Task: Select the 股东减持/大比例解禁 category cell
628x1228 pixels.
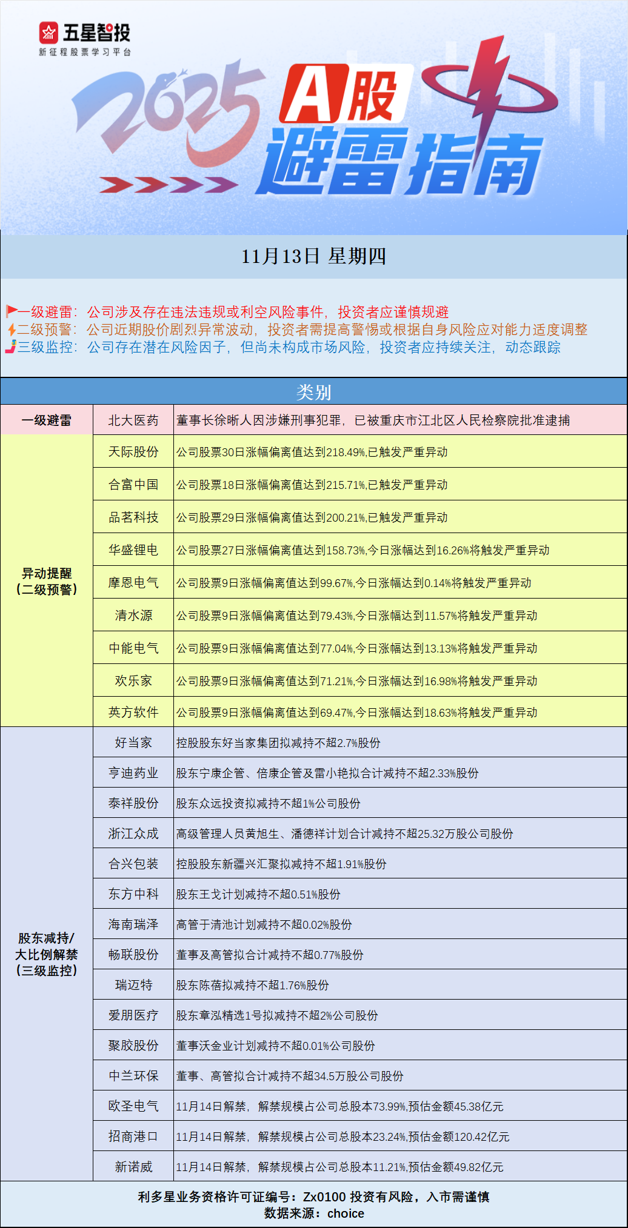Action: point(47,954)
